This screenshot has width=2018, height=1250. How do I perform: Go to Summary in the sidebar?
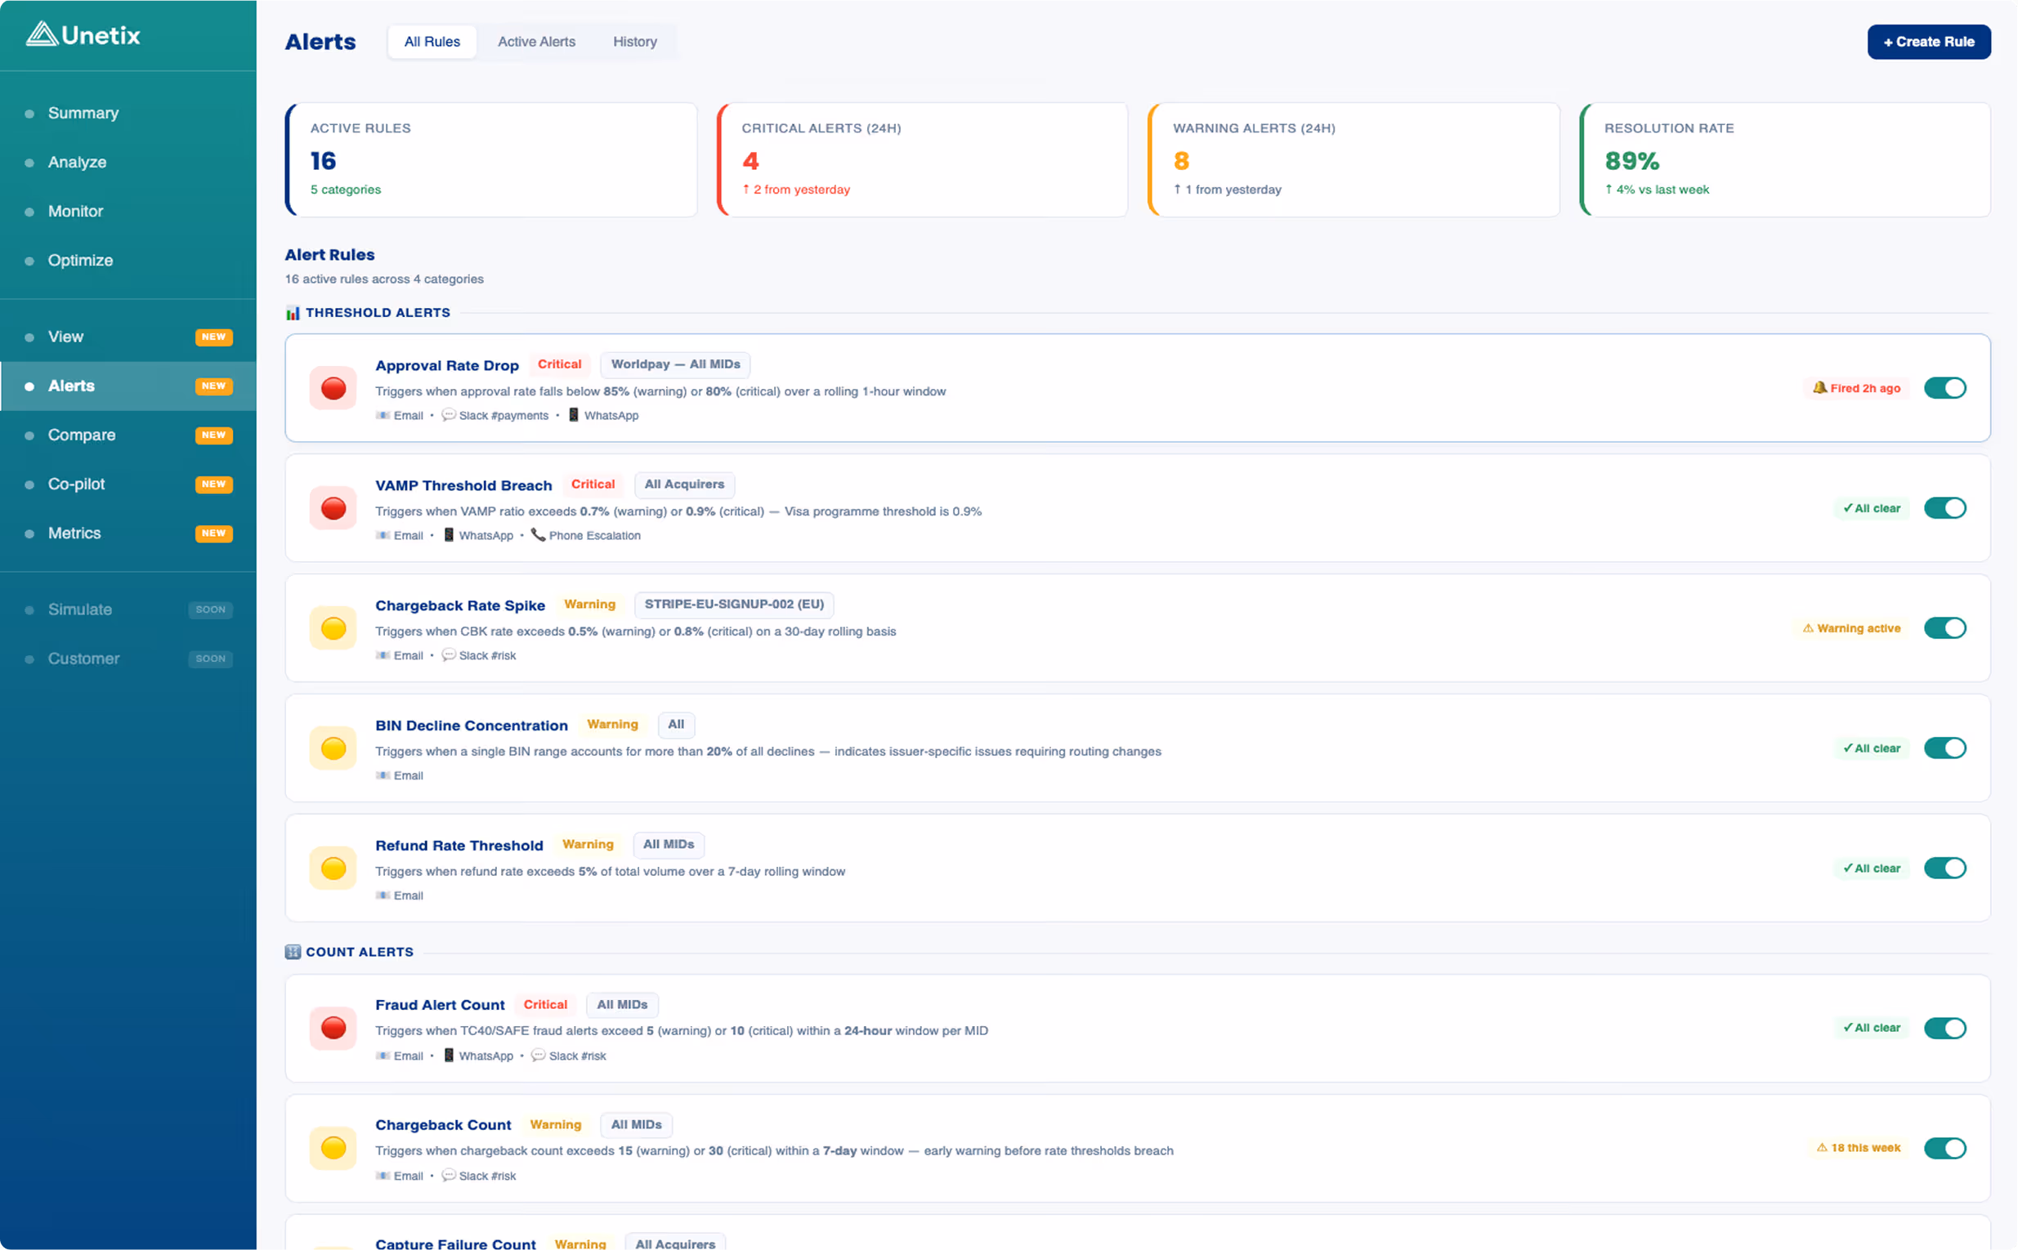(128, 114)
